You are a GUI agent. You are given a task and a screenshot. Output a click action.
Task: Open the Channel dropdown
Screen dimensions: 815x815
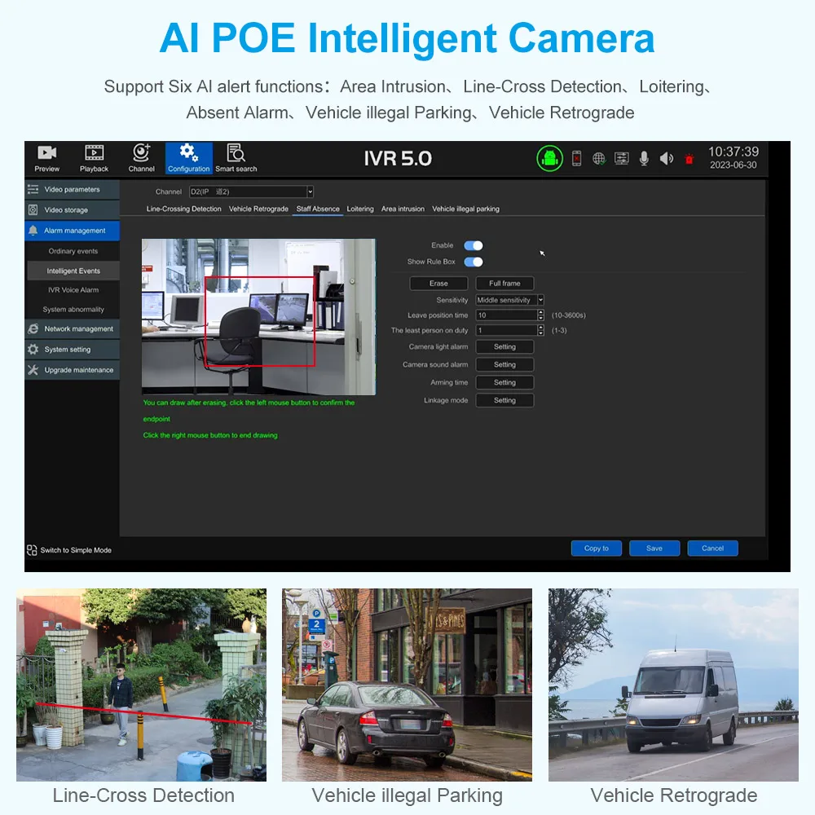310,192
